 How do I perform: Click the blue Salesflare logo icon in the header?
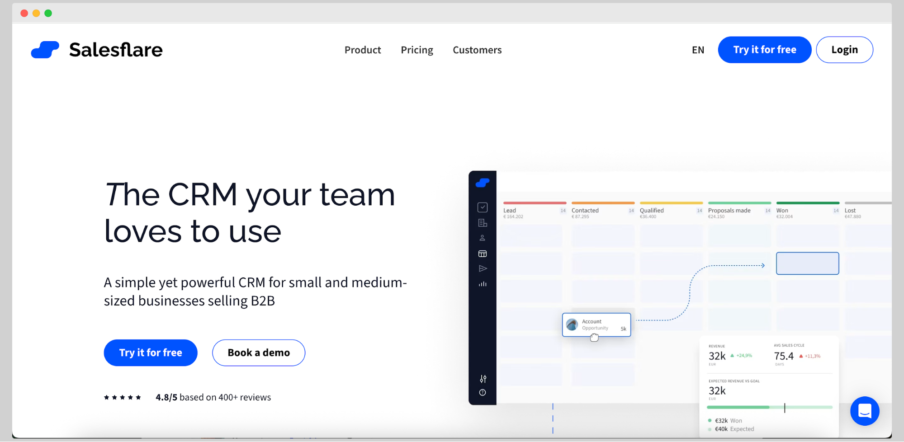pos(45,50)
